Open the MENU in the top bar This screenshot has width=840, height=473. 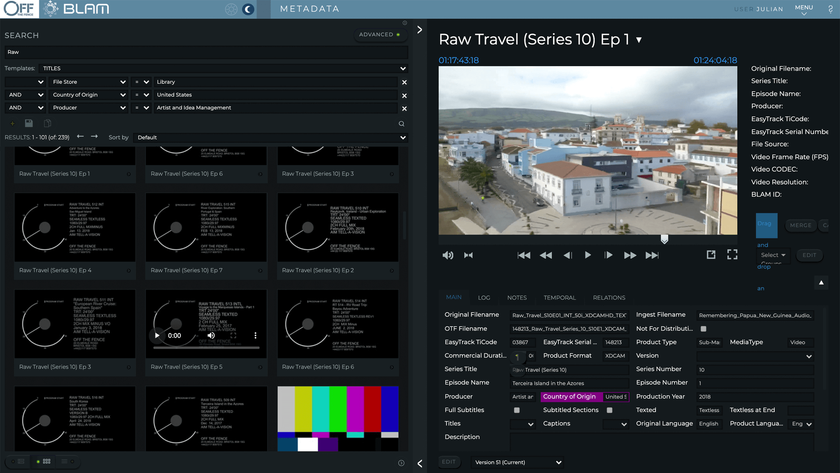coord(804,9)
